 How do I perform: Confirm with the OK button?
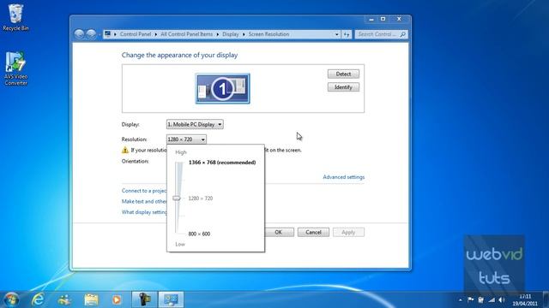pyautogui.click(x=280, y=232)
